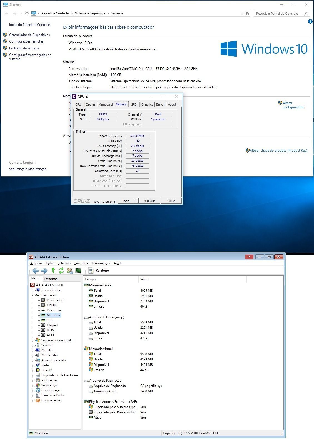Open the Ajuda menu in AIDA64

(118, 263)
